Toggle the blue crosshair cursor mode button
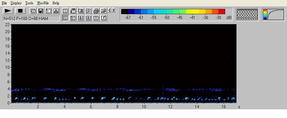 pyautogui.click(x=88, y=18)
